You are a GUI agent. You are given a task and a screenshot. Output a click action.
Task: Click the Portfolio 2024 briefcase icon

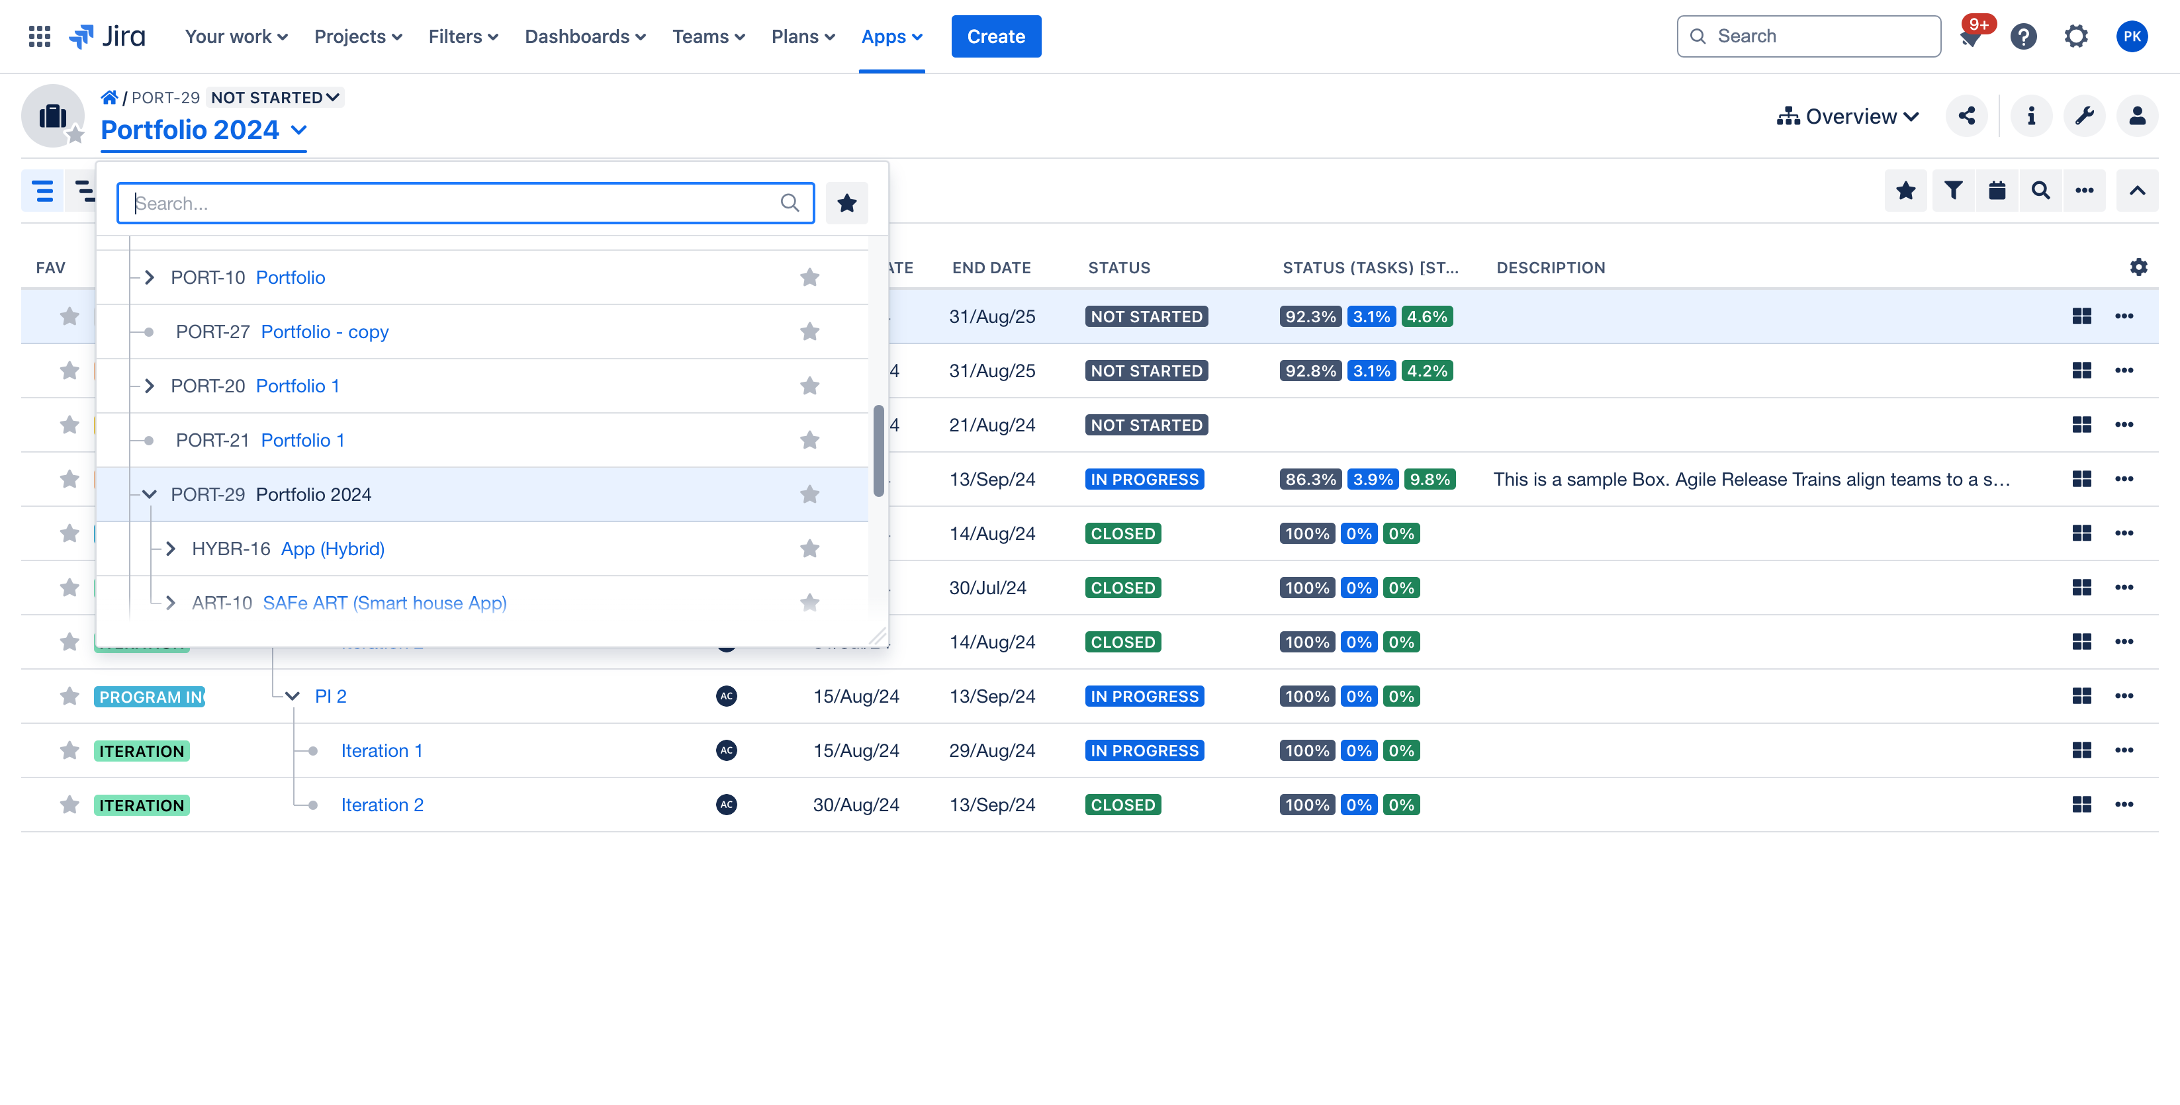tap(52, 116)
